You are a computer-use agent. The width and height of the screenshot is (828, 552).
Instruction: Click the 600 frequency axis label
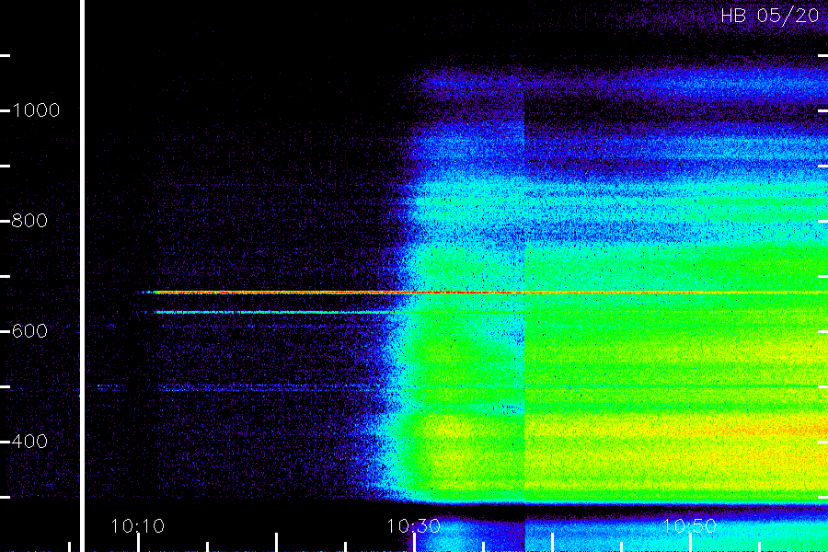coord(29,331)
